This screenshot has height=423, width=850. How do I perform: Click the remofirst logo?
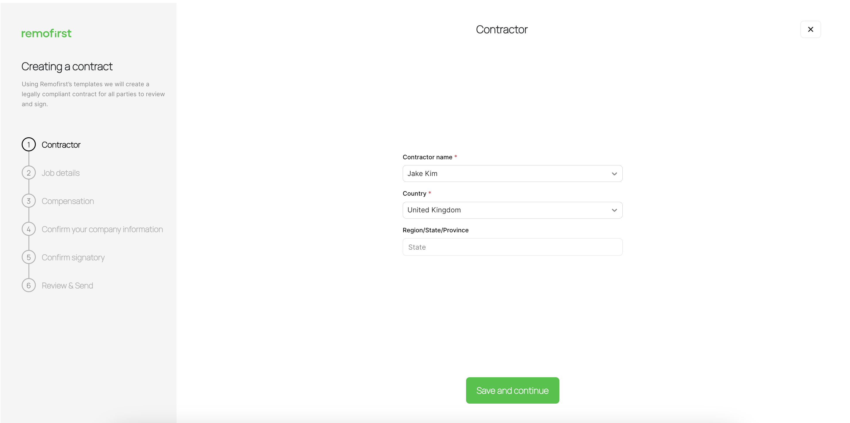46,33
